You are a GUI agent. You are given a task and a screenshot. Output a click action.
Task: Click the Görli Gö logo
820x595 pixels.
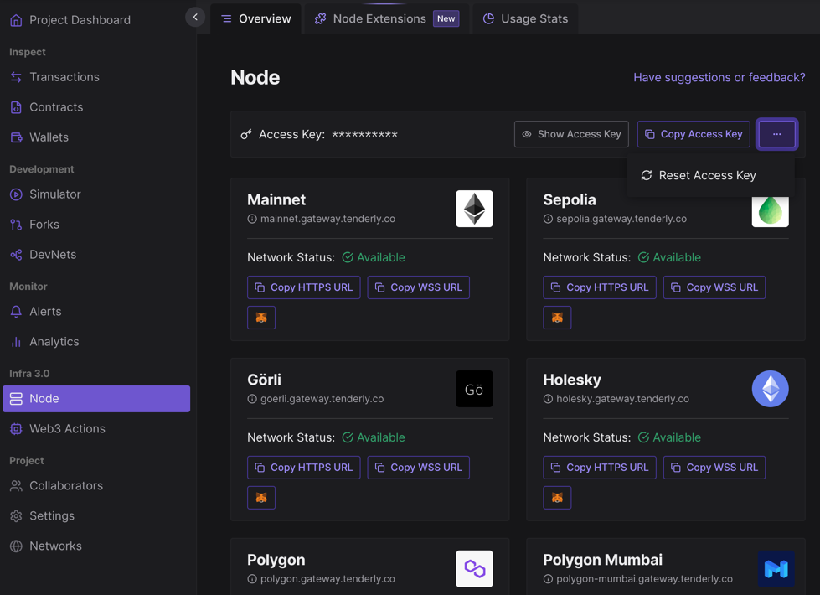pyautogui.click(x=474, y=389)
